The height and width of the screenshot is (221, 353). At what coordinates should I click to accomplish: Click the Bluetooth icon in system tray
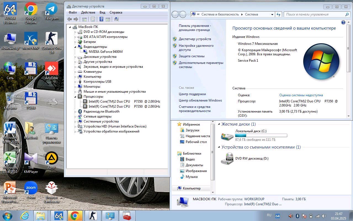298,216
